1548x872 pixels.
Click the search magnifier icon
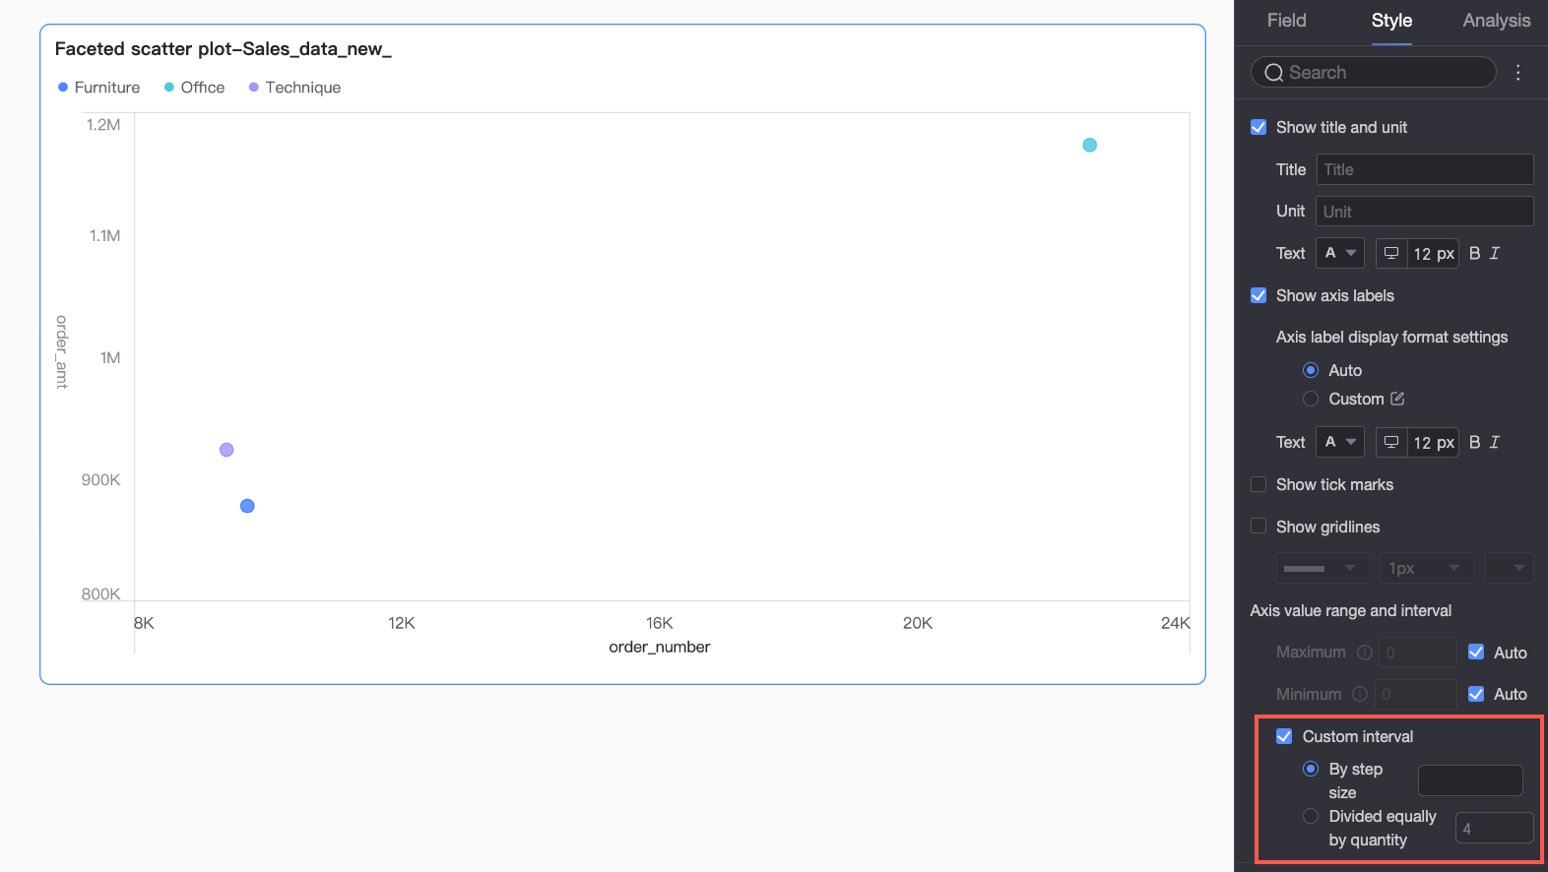point(1273,73)
